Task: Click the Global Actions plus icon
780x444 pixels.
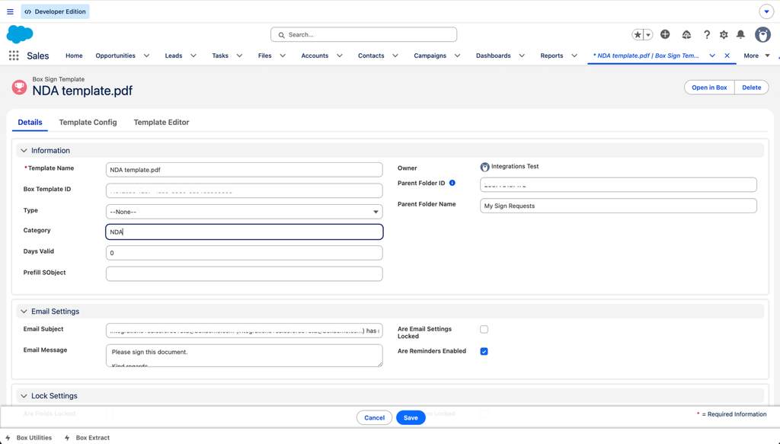Action: pyautogui.click(x=665, y=34)
